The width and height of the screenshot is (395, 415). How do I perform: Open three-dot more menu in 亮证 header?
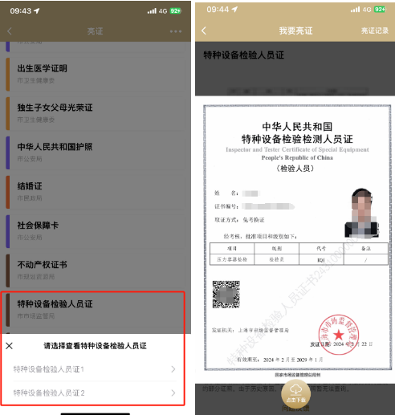click(x=176, y=31)
